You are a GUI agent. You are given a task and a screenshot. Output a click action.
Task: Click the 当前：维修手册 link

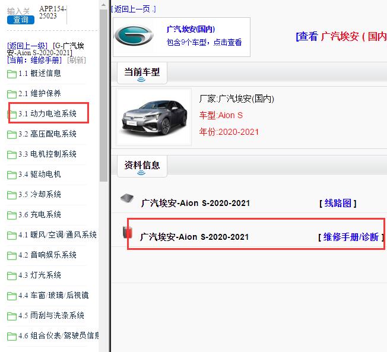click(x=34, y=60)
